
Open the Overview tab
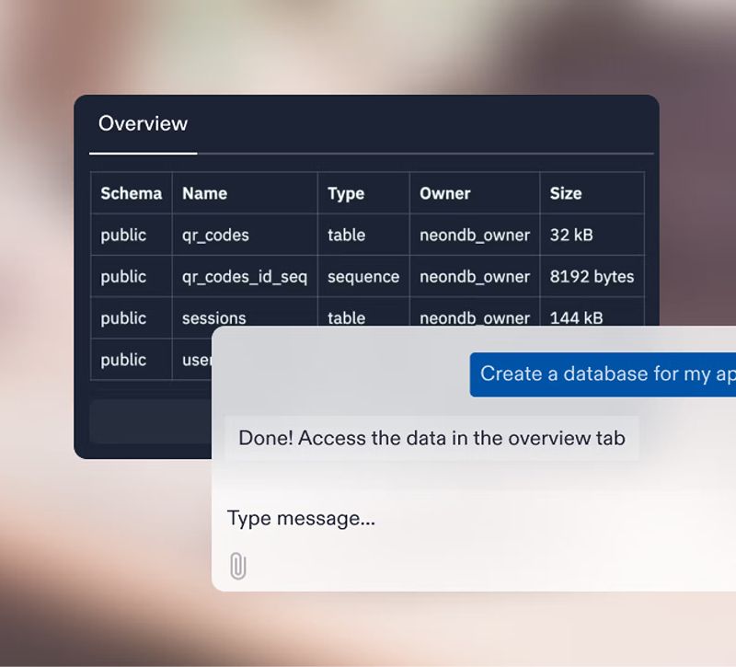pos(143,124)
